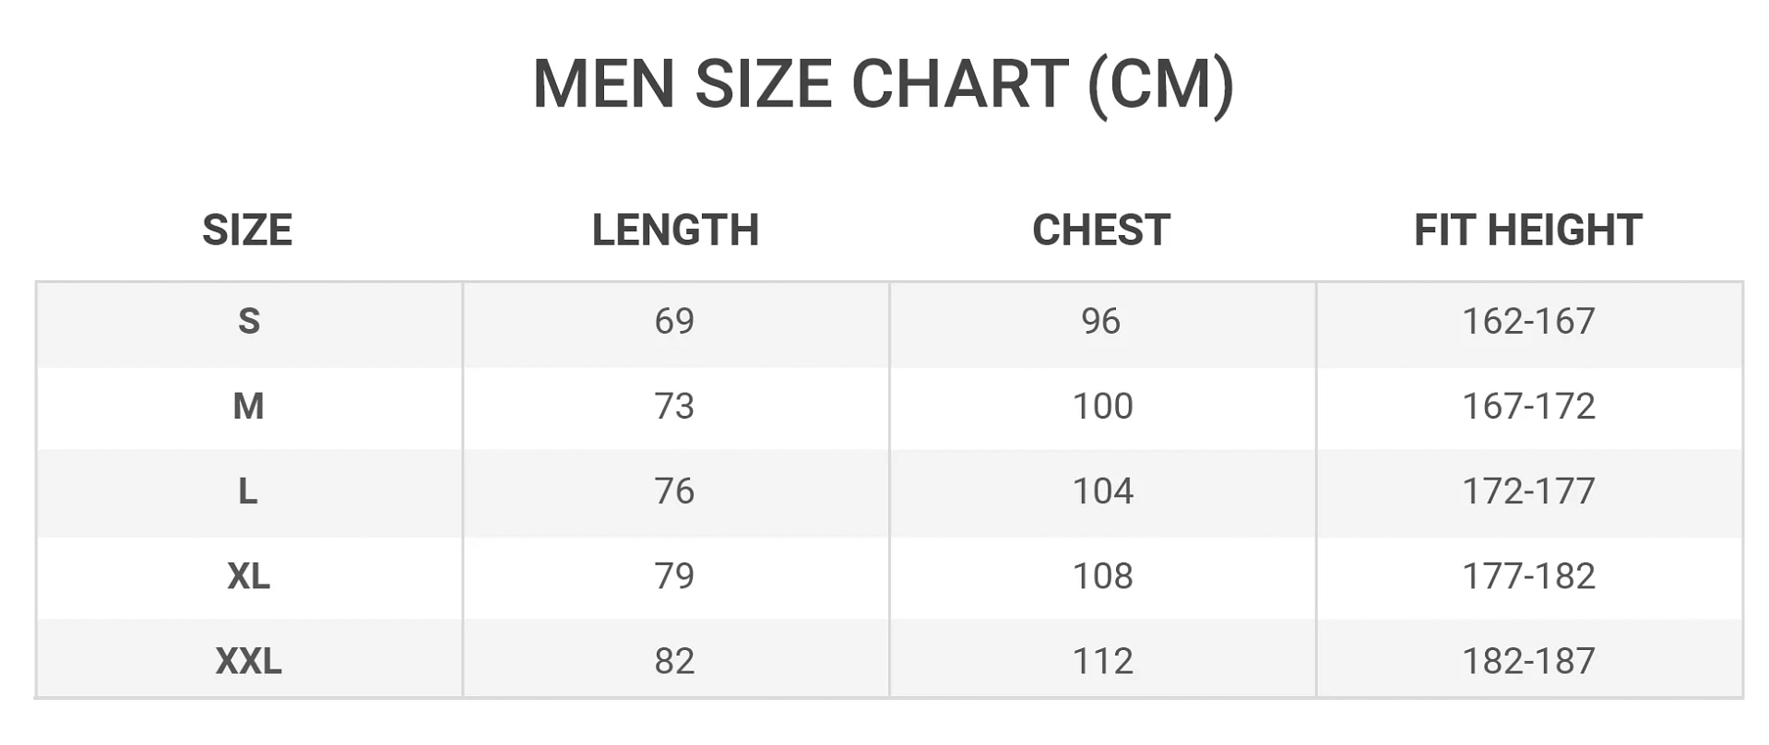
Task: Select chest value 112 cell
Action: click(x=1102, y=660)
